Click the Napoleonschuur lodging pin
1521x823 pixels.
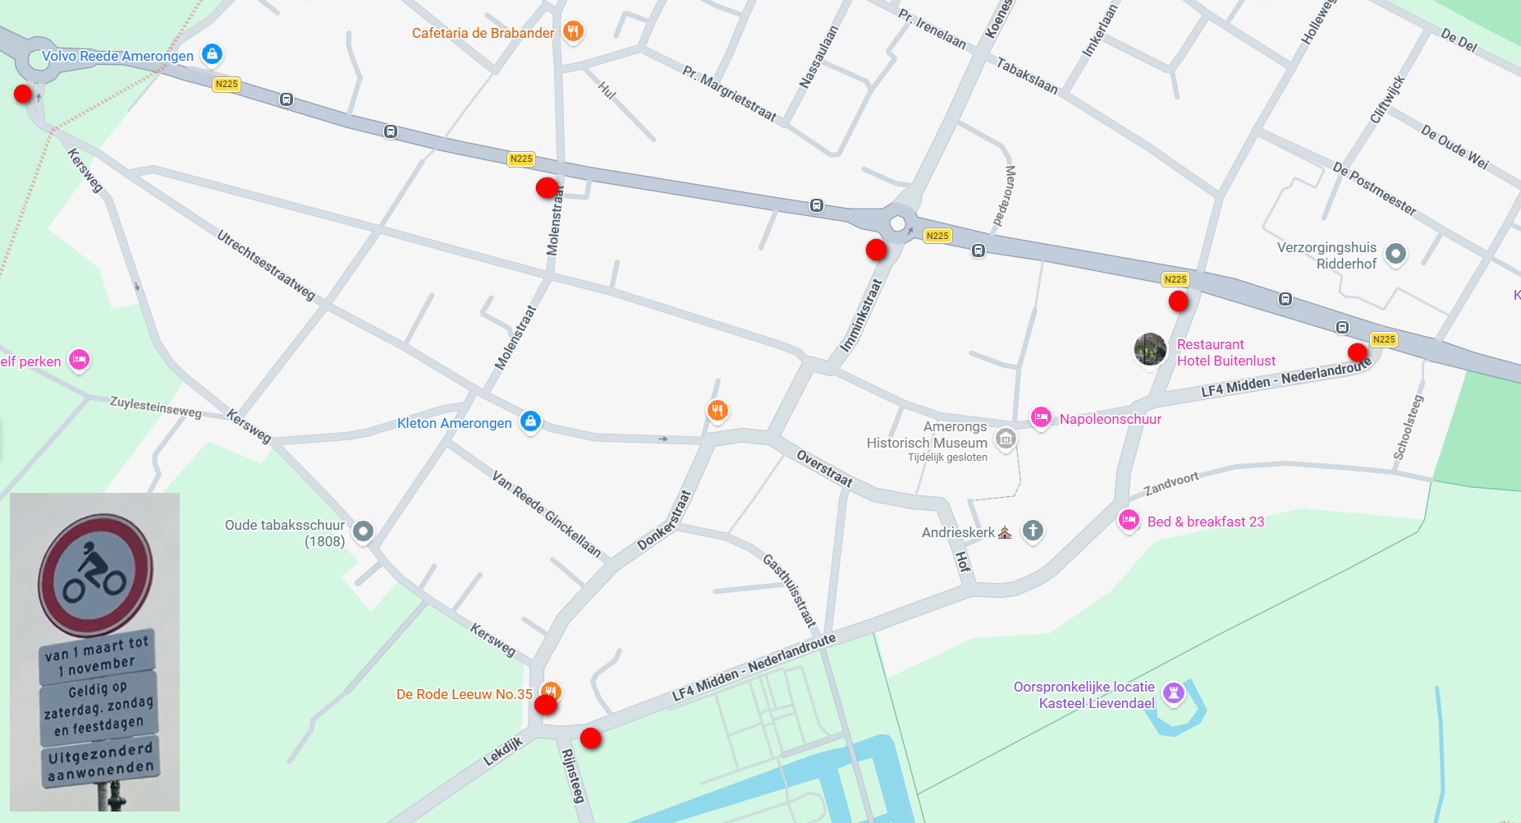[x=1041, y=418]
